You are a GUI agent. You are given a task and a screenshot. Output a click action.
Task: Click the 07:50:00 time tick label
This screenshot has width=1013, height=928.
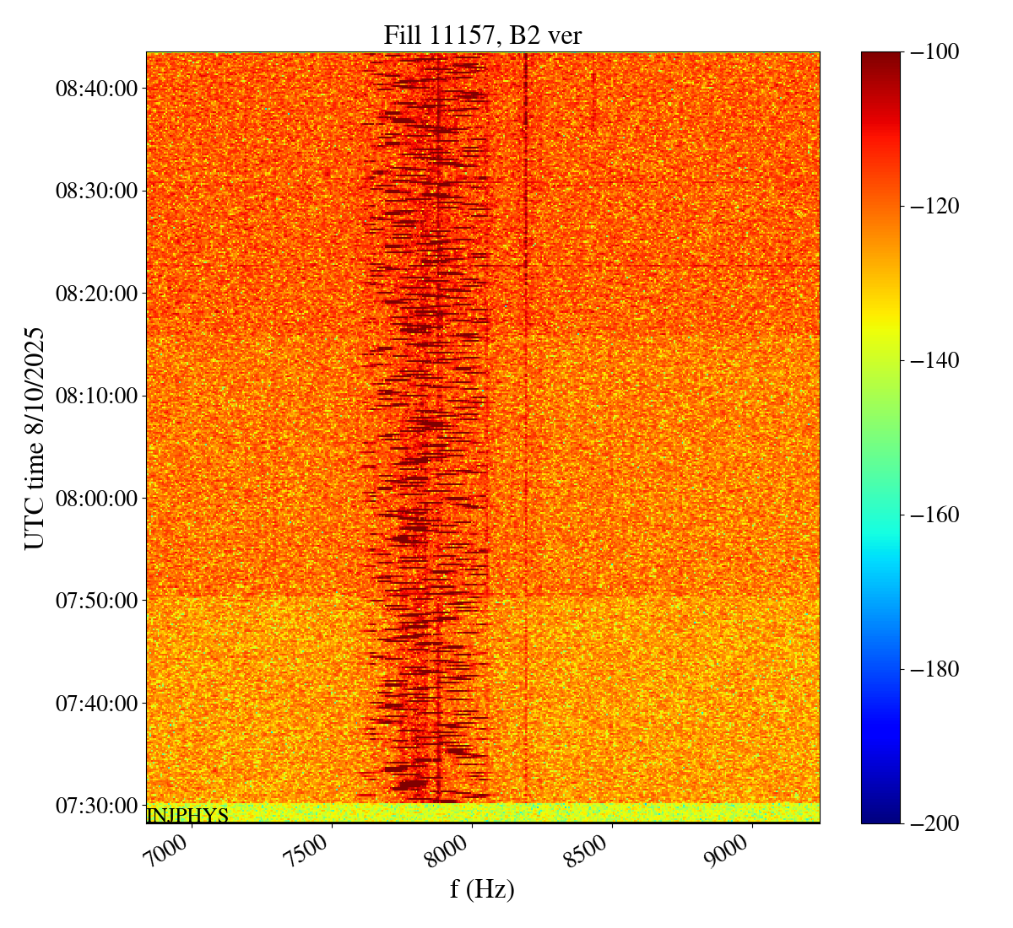click(96, 601)
